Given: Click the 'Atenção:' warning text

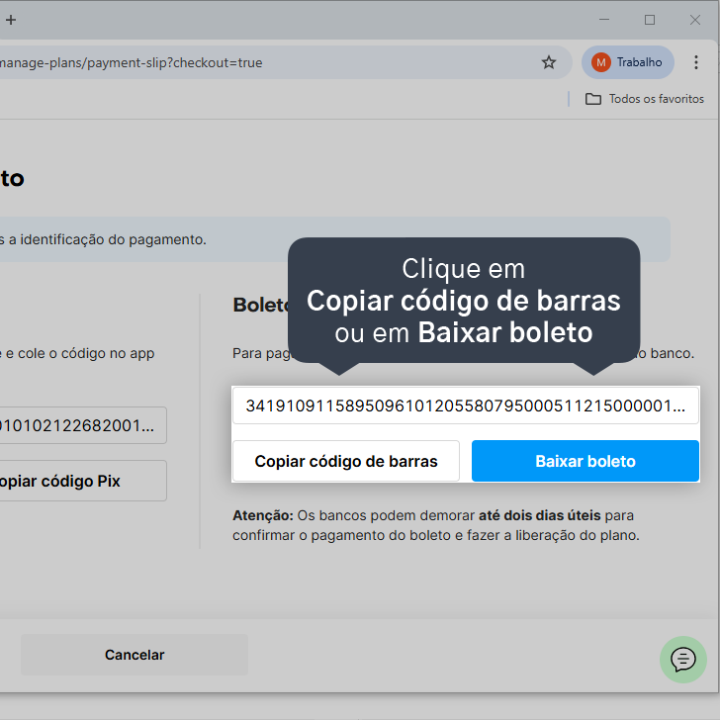Looking at the screenshot, I should coord(263,515).
